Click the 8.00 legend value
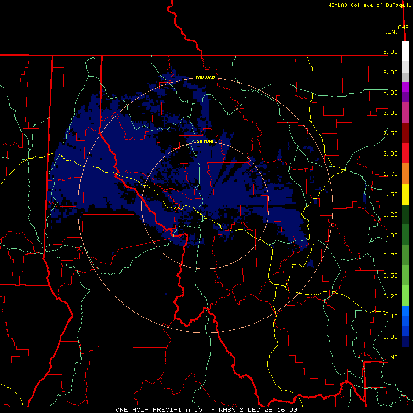The width and height of the screenshot is (413, 413). 391,51
